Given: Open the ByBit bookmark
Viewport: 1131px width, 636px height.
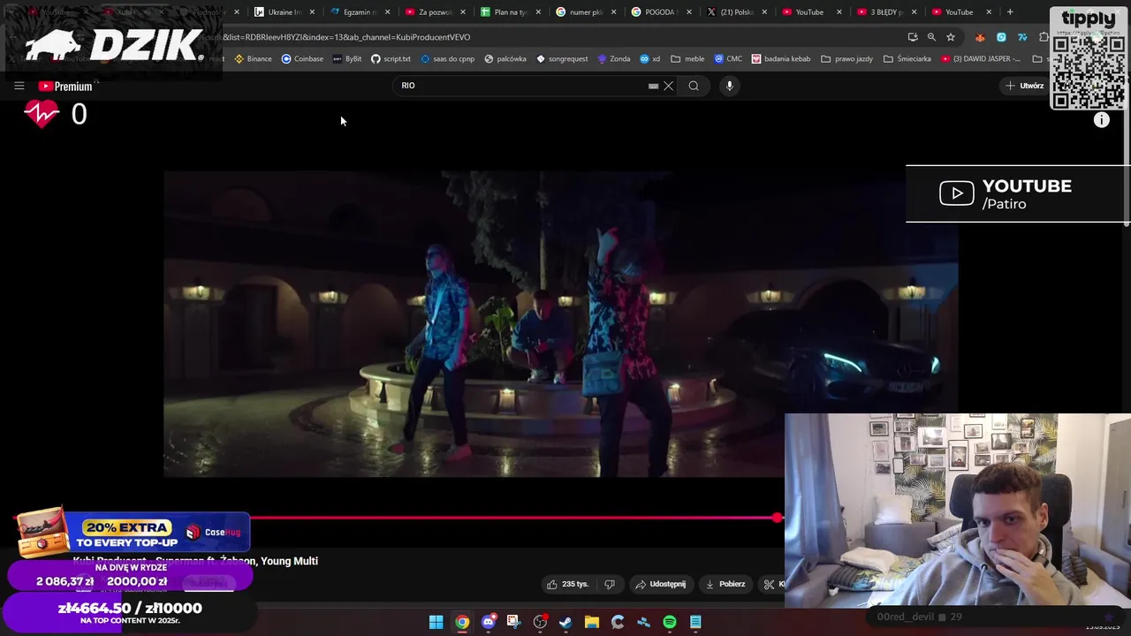Looking at the screenshot, I should [347, 59].
